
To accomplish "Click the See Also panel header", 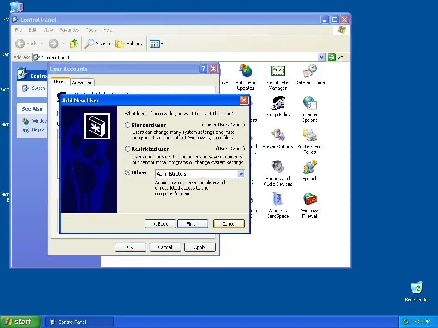I will 32,109.
